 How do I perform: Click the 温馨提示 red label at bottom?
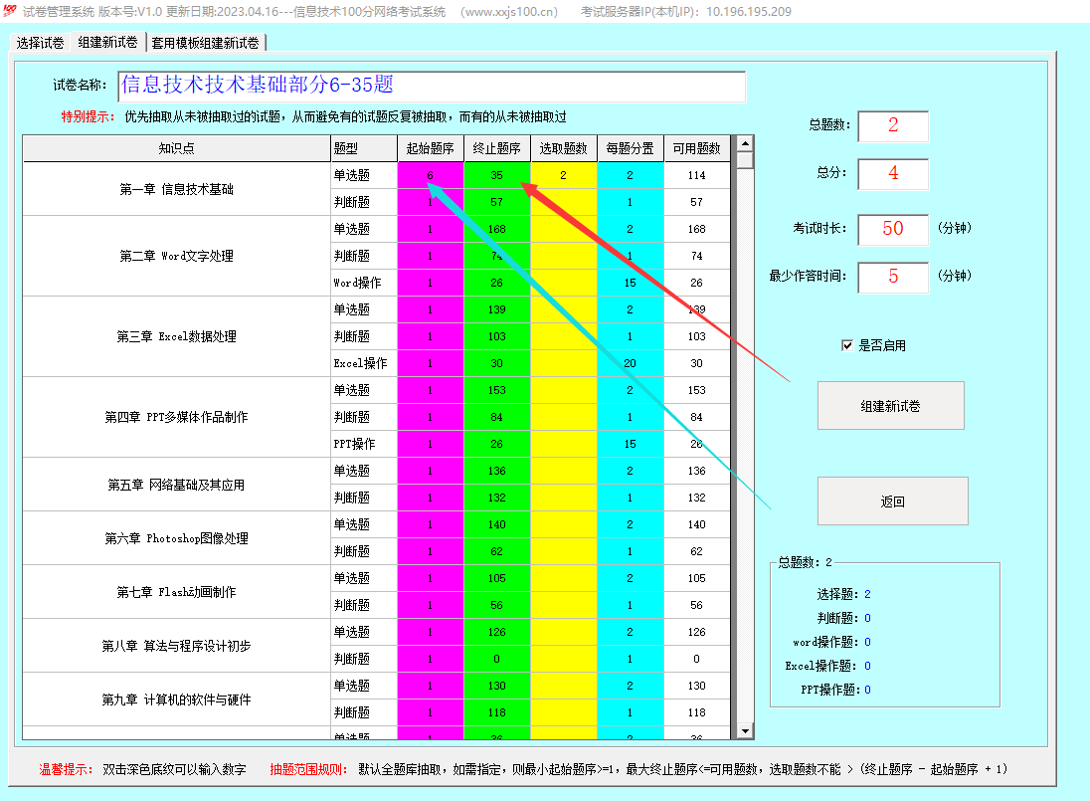[66, 769]
